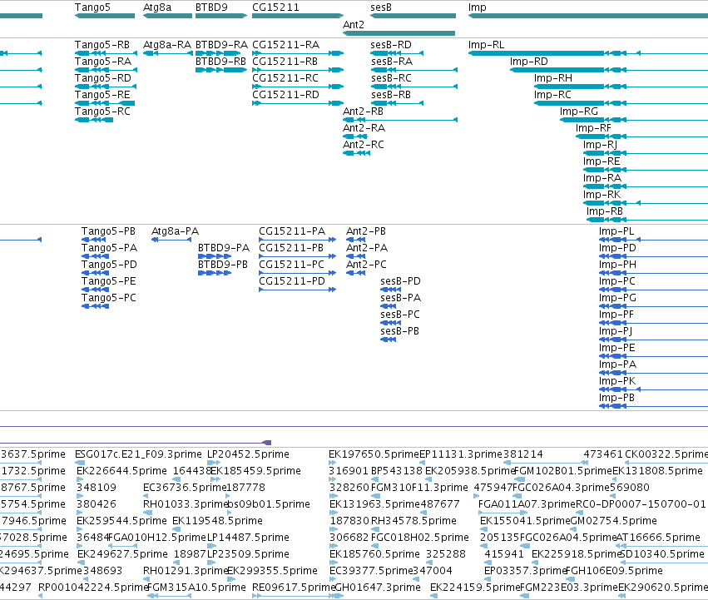Click the Imp-RJ transcript label
Screen dimensions: 708x600
600,145
